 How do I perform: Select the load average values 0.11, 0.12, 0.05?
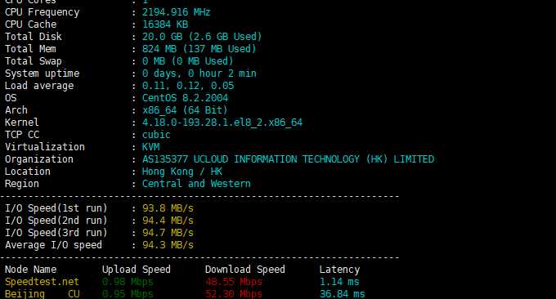pyautogui.click(x=188, y=86)
